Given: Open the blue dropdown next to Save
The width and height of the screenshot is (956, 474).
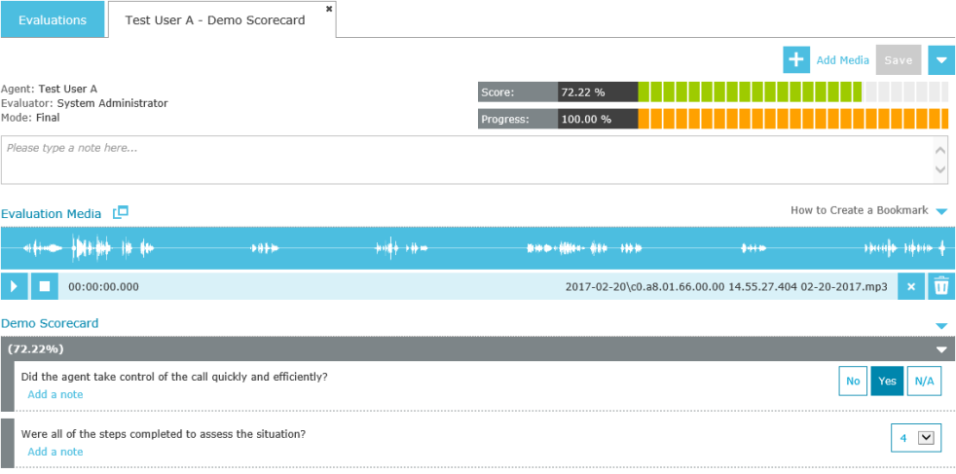Looking at the screenshot, I should pyautogui.click(x=941, y=60).
